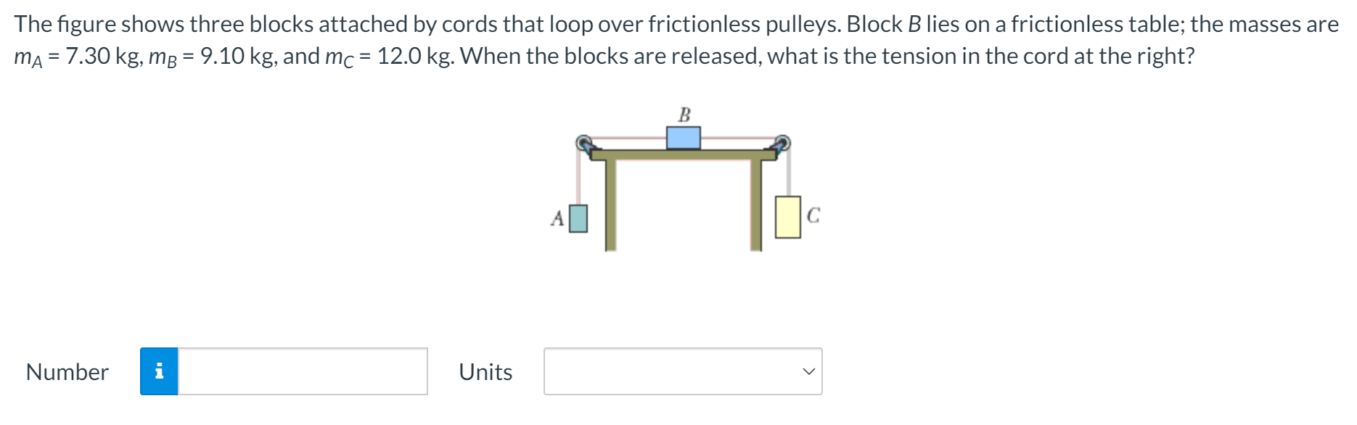Click the problem statement text
The width and height of the screenshot is (1357, 425).
676,40
